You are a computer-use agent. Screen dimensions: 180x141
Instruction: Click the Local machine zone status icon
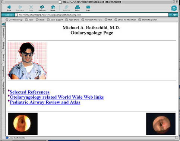7,138
